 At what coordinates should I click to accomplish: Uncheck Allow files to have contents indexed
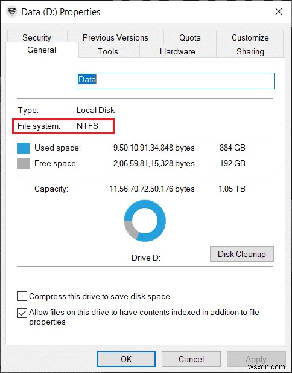(22, 313)
